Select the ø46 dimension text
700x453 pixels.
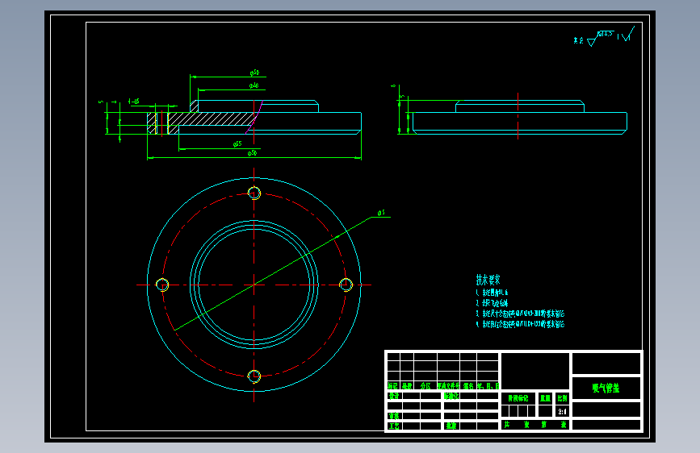pos(254,85)
